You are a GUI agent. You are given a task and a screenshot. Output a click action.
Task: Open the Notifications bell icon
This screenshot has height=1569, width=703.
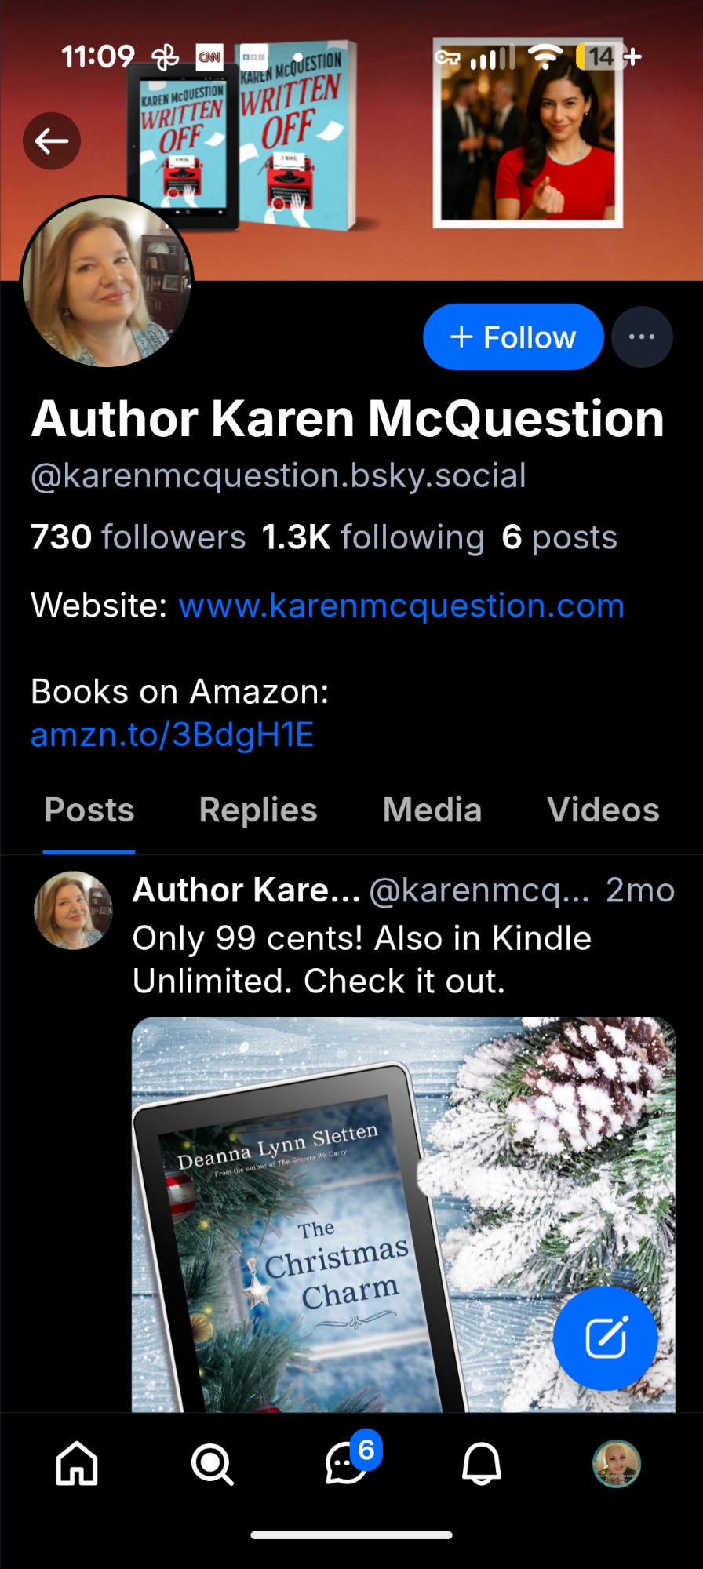[x=481, y=1464]
